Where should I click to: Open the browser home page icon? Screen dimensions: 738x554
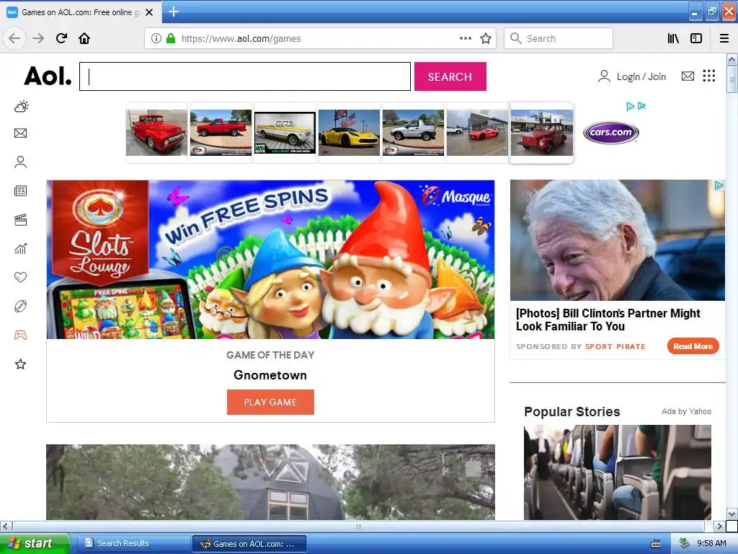84,38
